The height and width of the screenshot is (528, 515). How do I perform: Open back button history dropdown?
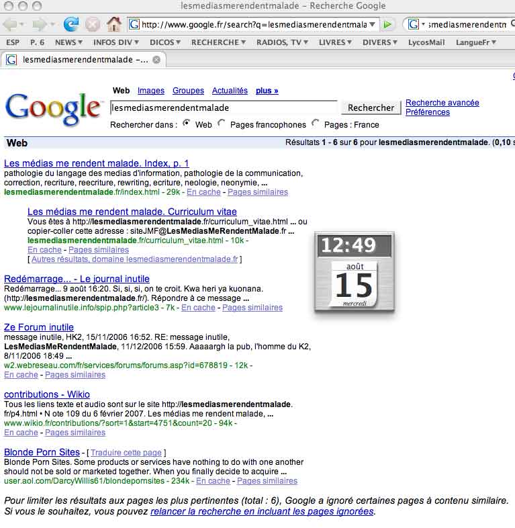22,24
